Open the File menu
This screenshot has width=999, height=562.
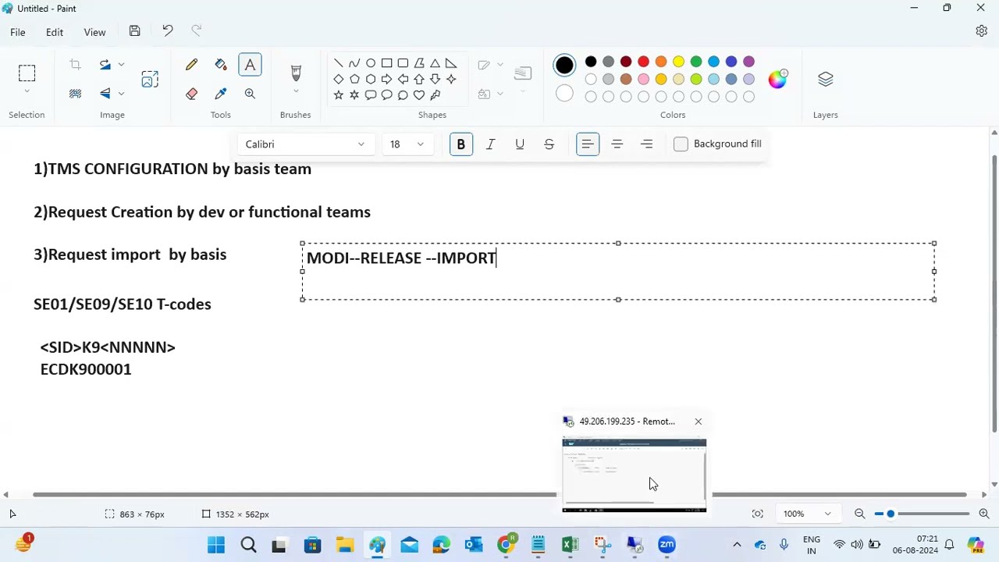click(x=17, y=32)
